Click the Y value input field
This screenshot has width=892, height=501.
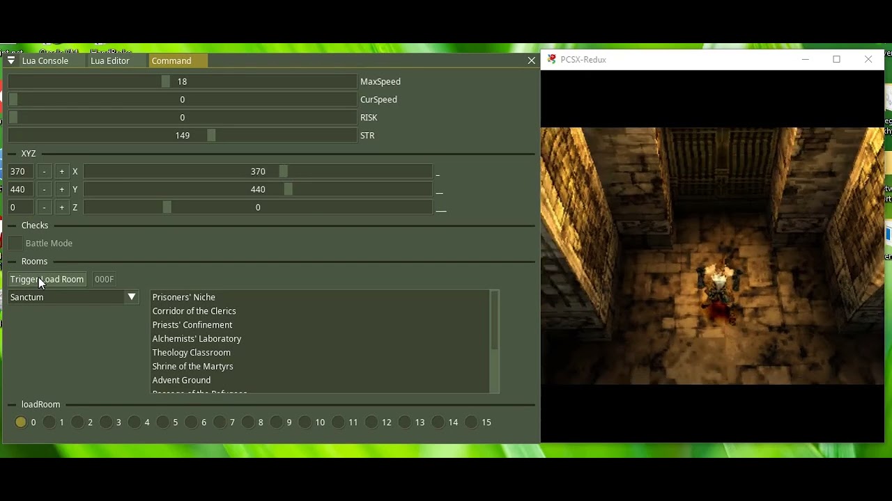tap(21, 189)
